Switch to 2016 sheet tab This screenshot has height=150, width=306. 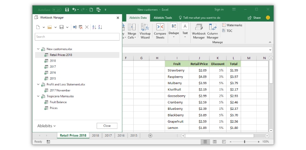coord(121,135)
